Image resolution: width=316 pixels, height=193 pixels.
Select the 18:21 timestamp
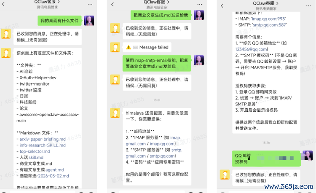(157, 100)
